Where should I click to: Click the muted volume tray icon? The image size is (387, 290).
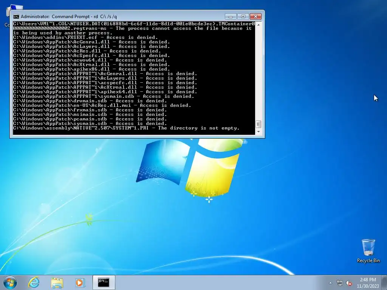point(349,283)
